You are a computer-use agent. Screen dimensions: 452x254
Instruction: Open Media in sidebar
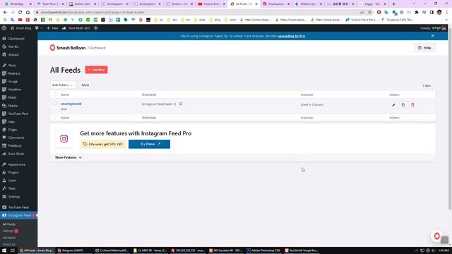(13, 106)
